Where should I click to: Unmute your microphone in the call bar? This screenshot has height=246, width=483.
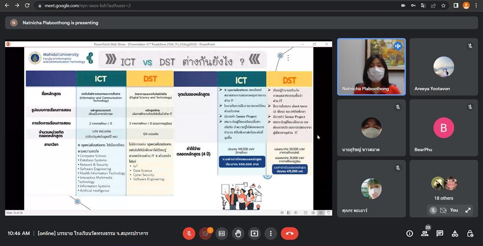point(189,233)
